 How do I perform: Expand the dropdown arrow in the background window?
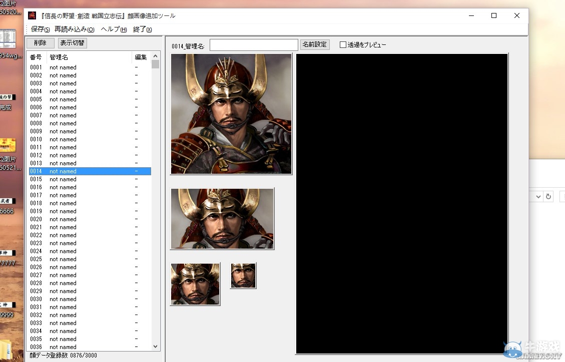tap(538, 197)
